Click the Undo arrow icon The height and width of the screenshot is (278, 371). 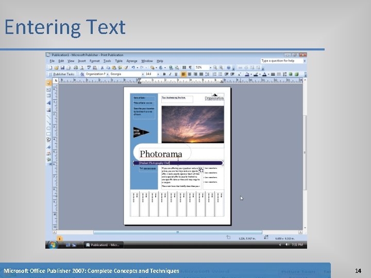pyautogui.click(x=133, y=67)
